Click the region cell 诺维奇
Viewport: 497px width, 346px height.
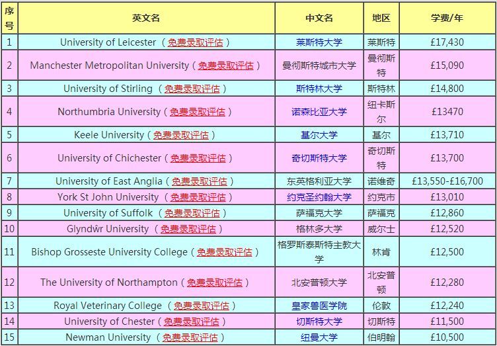pyautogui.click(x=381, y=181)
